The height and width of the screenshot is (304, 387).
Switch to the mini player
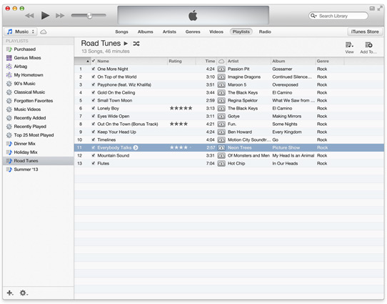[x=372, y=9]
